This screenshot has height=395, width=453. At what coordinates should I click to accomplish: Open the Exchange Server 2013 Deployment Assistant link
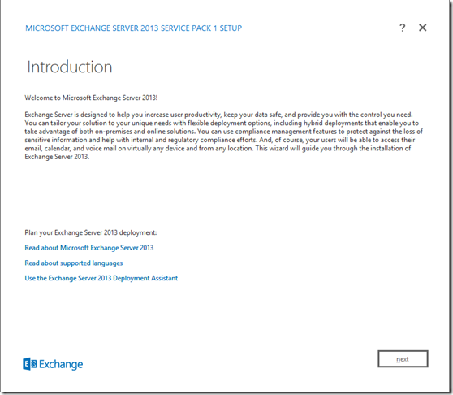pos(101,278)
